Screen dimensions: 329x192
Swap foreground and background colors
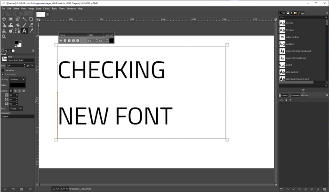coord(21,41)
